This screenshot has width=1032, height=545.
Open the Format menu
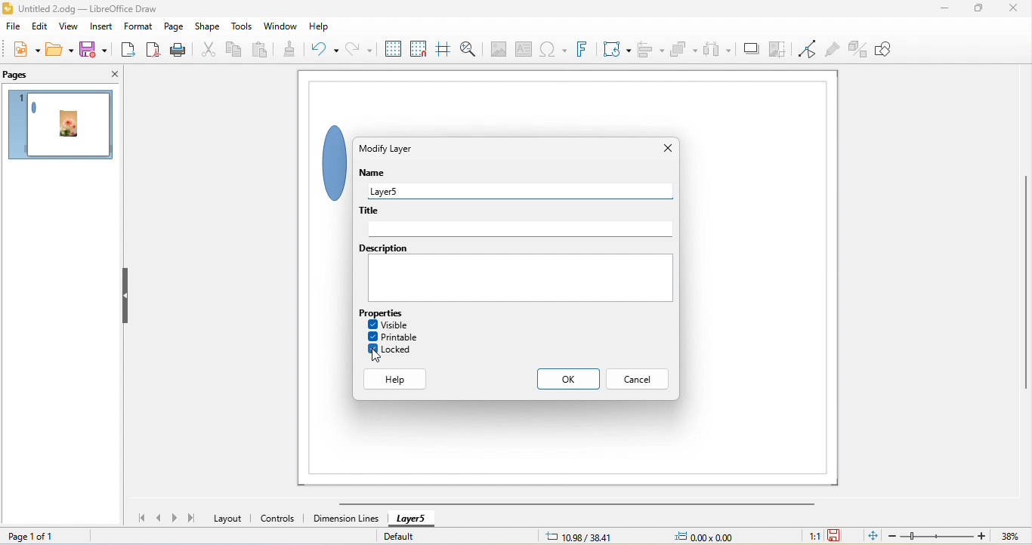tap(138, 27)
